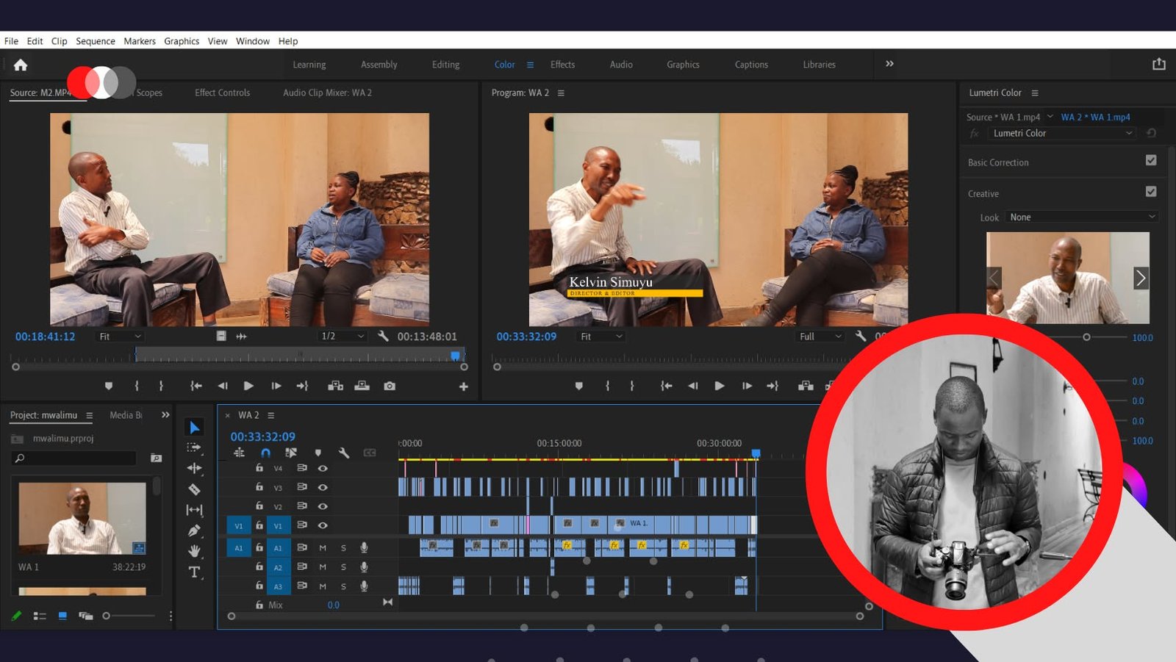Toggle timeline snap magnet icon

[x=265, y=453]
